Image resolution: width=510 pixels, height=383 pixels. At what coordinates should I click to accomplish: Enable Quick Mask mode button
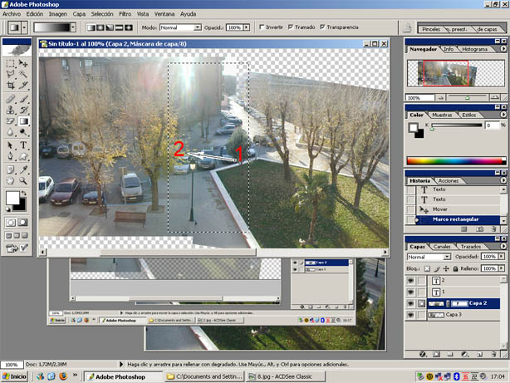click(x=22, y=223)
